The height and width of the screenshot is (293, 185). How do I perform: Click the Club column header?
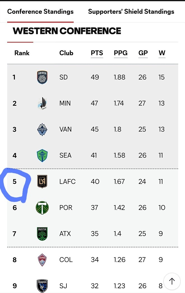66,53
